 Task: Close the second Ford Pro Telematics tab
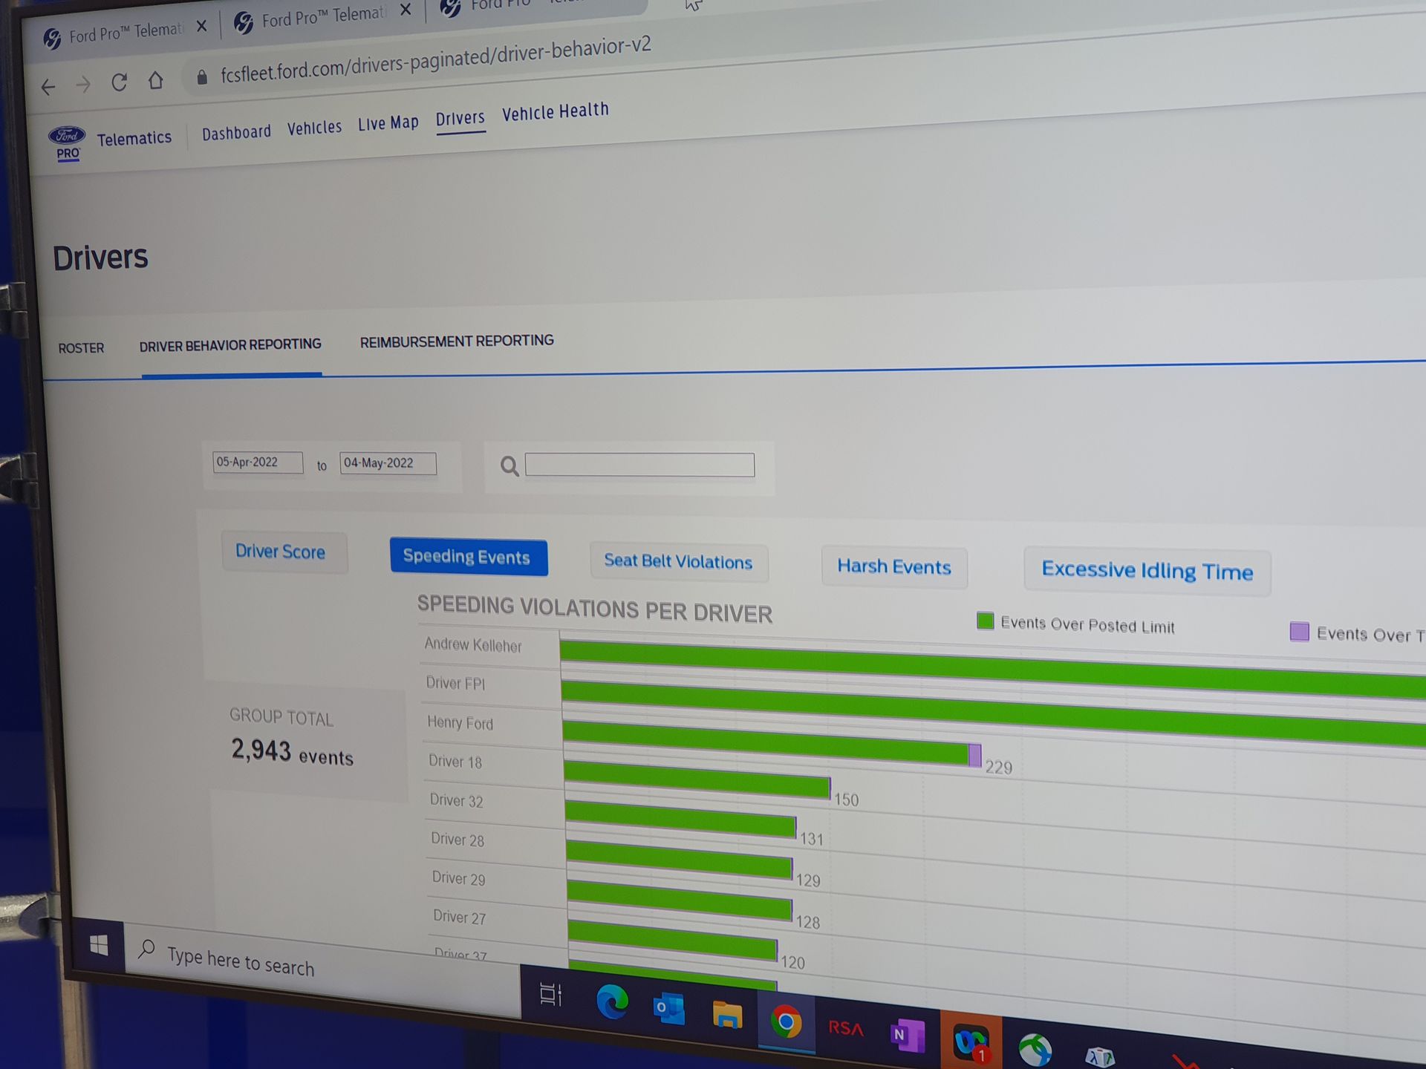coord(406,10)
